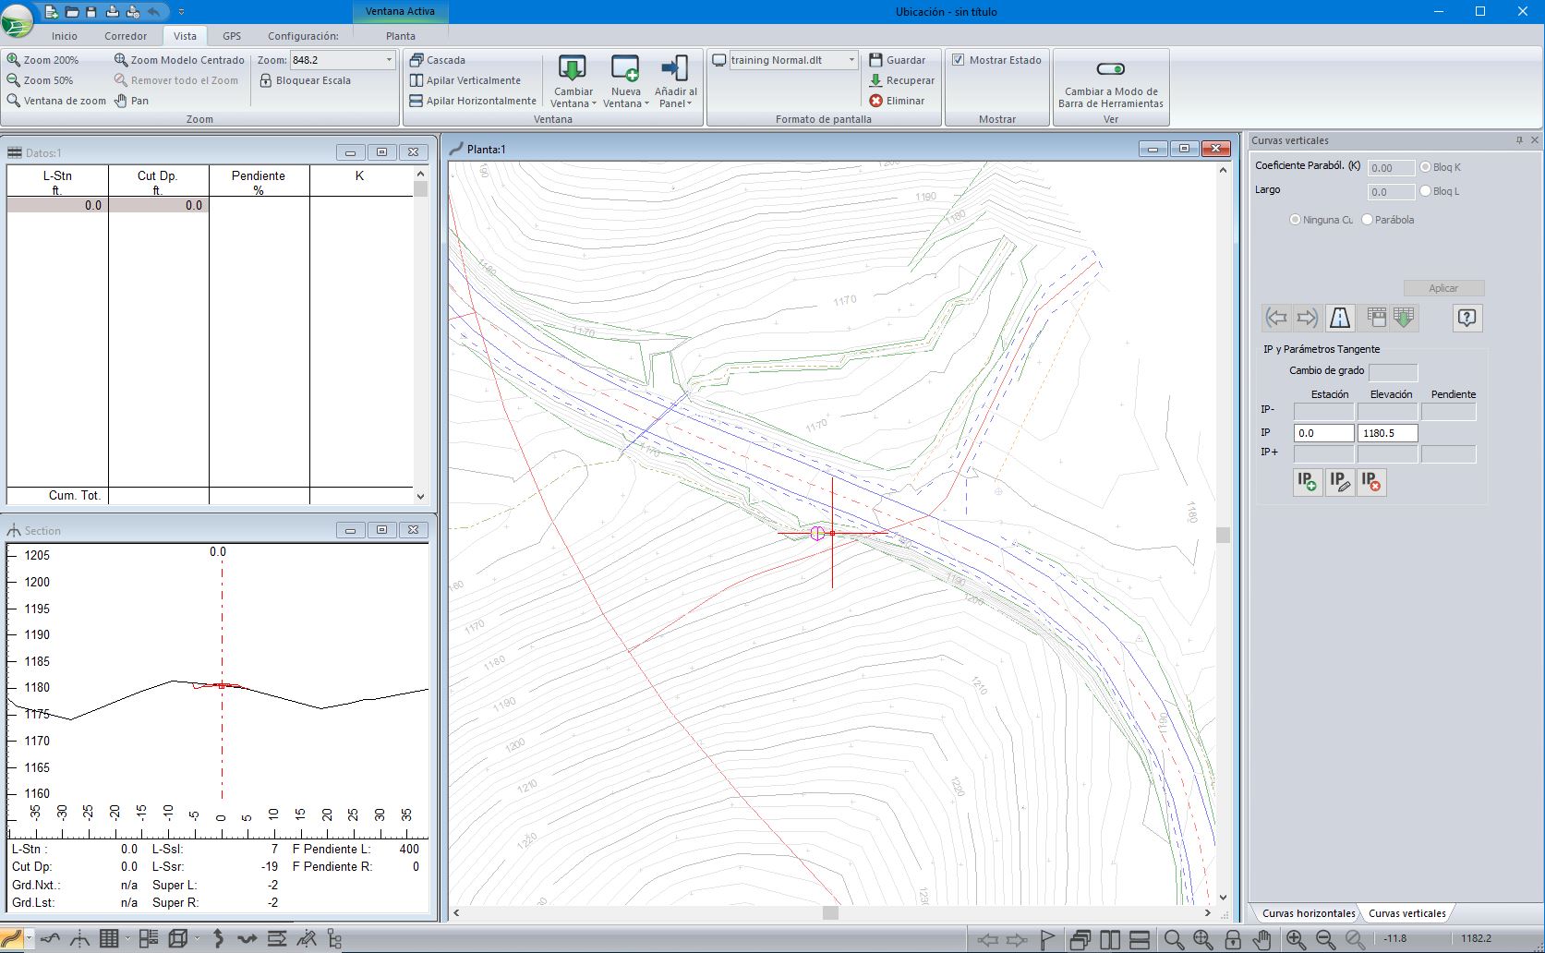Toggle the Mostrar Estado checkbox
The width and height of the screenshot is (1545, 953).
click(959, 60)
